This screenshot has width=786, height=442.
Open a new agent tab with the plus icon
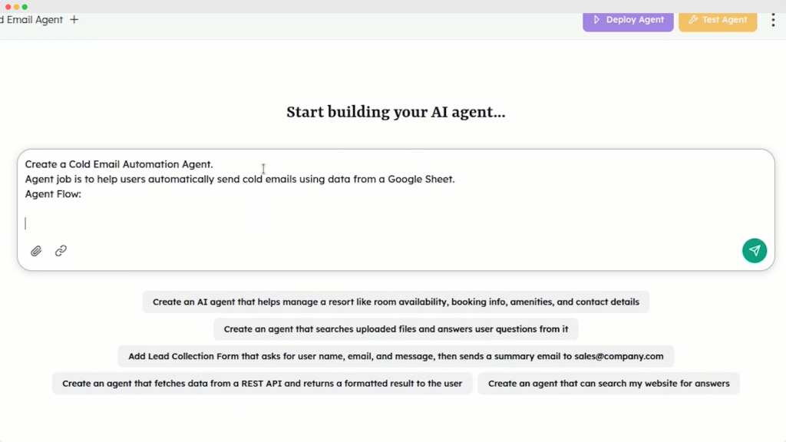pyautogui.click(x=74, y=19)
